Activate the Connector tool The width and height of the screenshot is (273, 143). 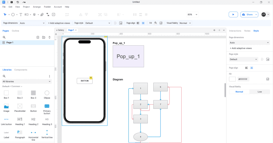48,14
